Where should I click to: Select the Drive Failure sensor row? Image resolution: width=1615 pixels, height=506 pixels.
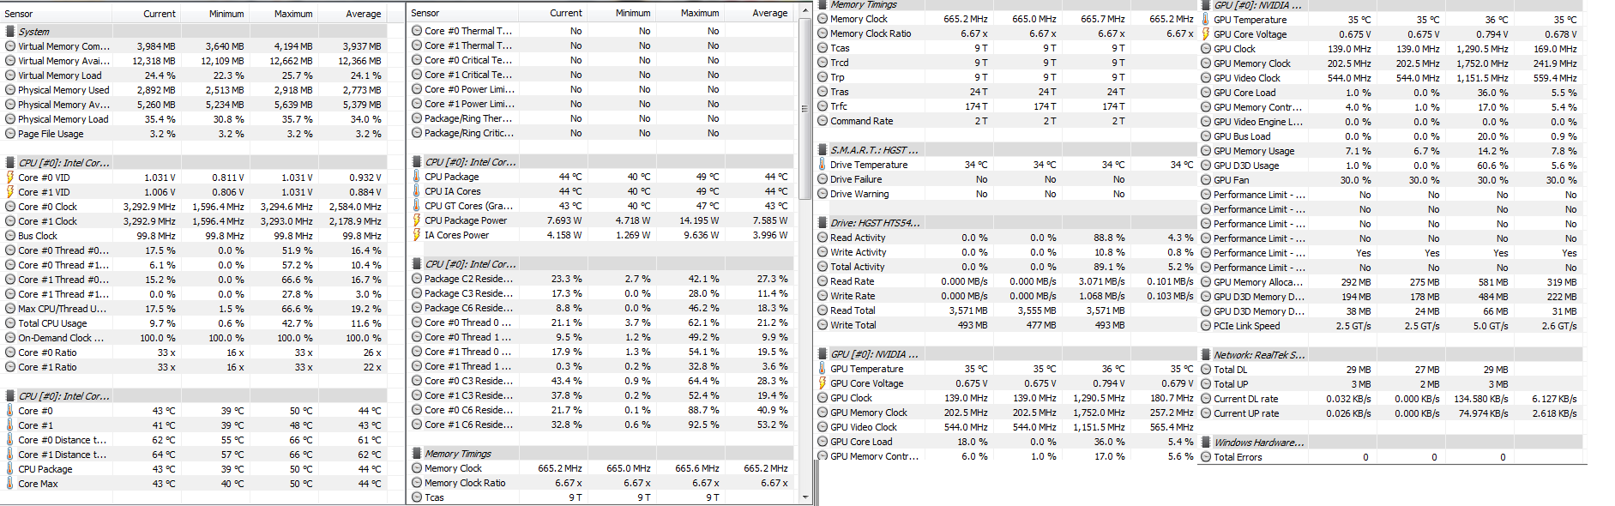click(x=856, y=179)
